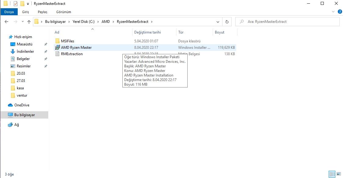Select the RMExtraction text file icon
This screenshot has height=178, width=343.
click(x=57, y=54)
